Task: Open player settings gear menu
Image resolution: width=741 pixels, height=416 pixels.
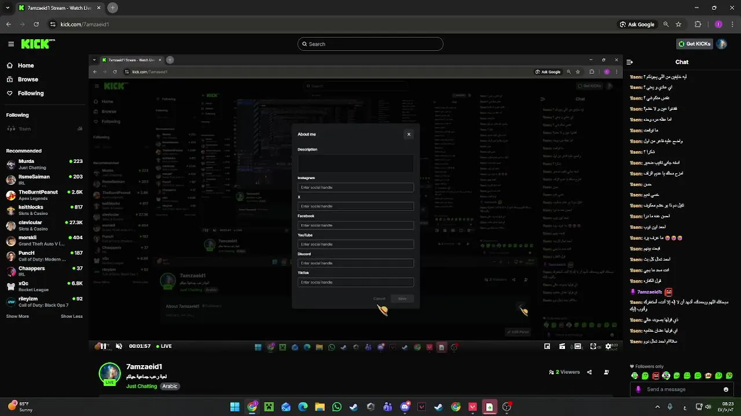Action: coord(608,346)
